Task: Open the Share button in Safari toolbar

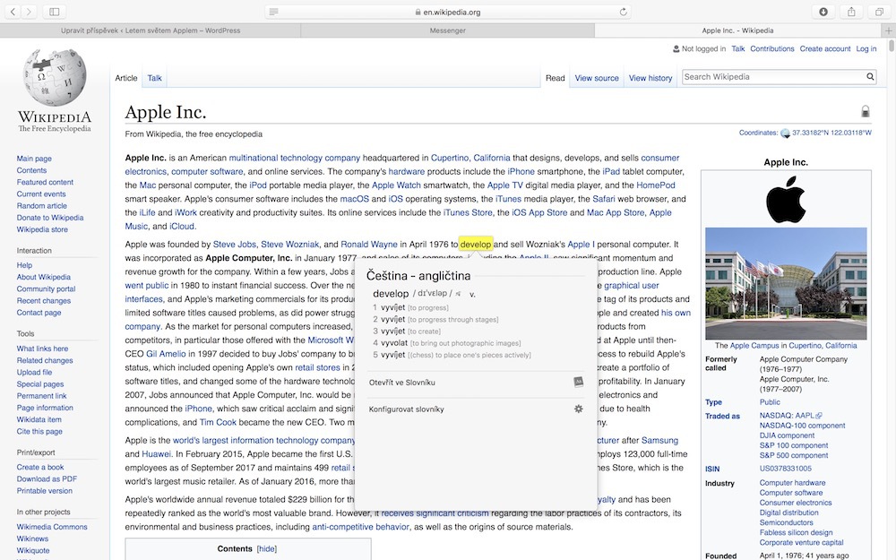Action: click(851, 12)
